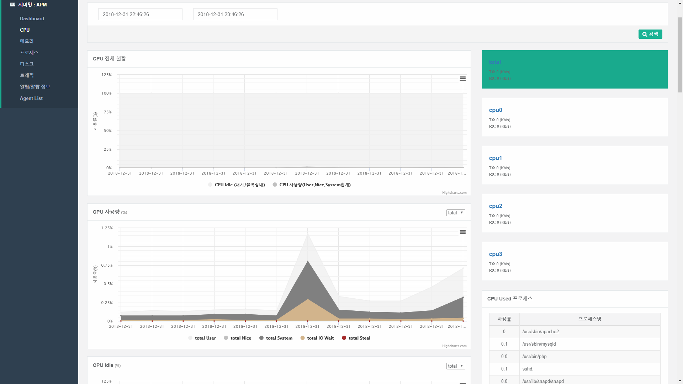Click the server icon beside 서버명 : APM
The width and height of the screenshot is (683, 384).
[13, 5]
